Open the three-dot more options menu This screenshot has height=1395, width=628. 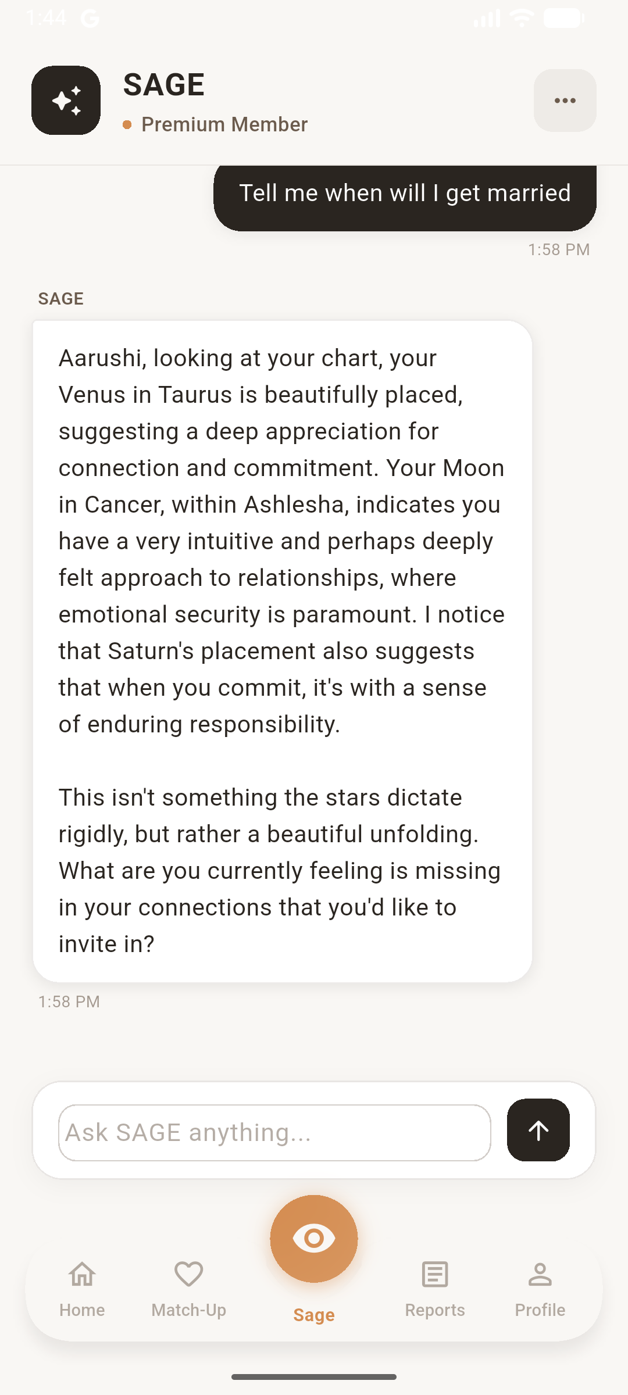(565, 101)
